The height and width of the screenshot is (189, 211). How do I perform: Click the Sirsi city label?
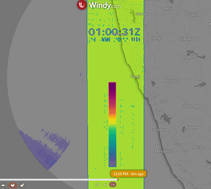pyautogui.click(x=164, y=102)
